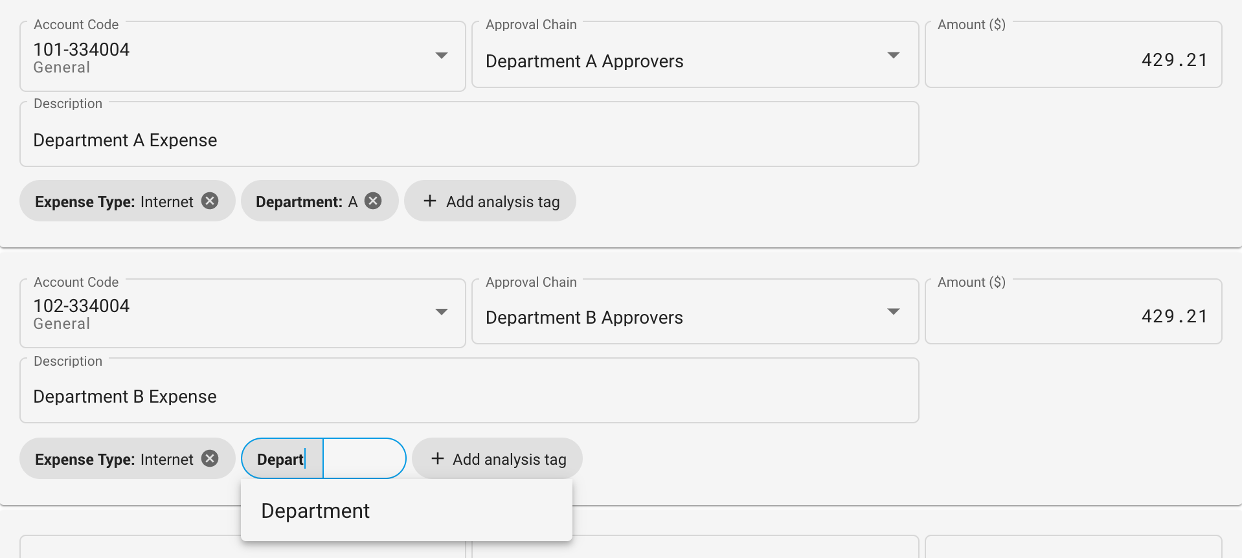
Task: Edit the Department A Expense description
Action: pos(469,135)
